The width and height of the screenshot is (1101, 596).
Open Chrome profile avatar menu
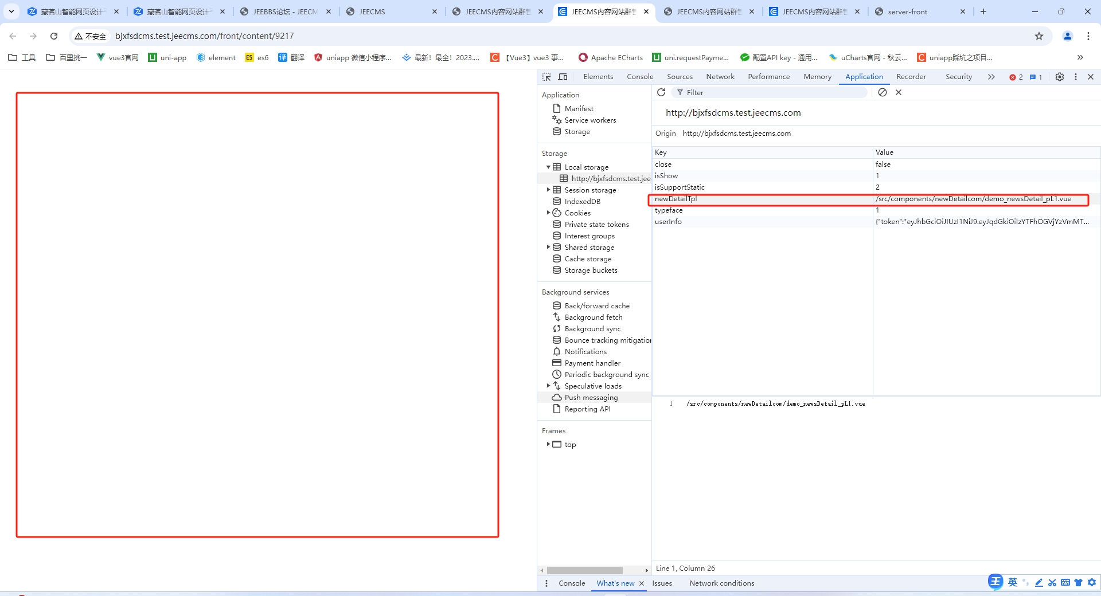click(x=1068, y=36)
